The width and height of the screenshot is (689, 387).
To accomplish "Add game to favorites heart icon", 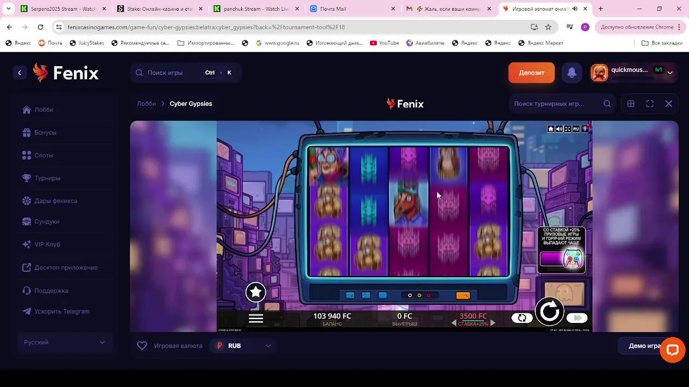I will (142, 346).
